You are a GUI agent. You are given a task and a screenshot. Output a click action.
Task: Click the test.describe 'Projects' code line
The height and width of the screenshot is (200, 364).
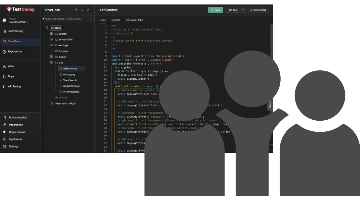click(136, 63)
